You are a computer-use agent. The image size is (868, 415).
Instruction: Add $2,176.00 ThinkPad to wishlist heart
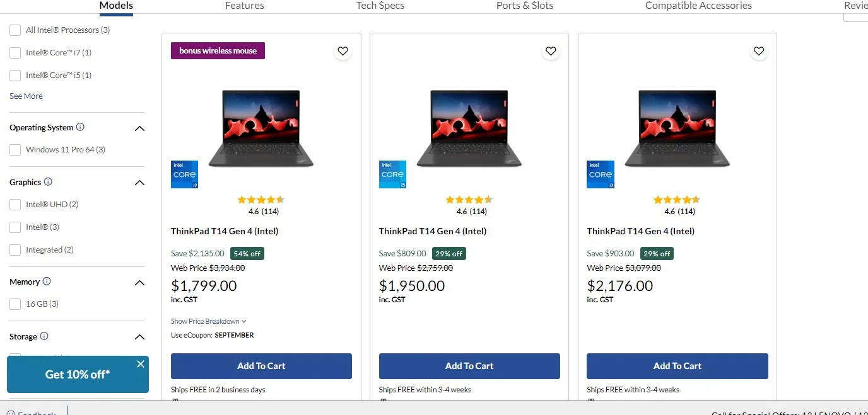tap(759, 52)
